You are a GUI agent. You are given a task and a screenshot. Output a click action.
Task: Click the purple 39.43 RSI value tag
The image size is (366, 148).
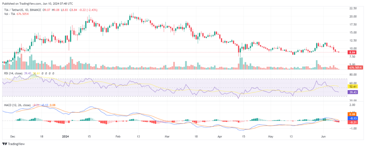tap(353, 92)
